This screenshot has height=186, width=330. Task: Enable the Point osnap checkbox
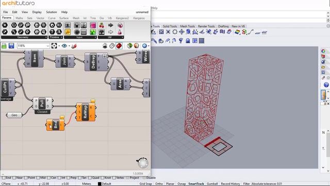point(26,178)
